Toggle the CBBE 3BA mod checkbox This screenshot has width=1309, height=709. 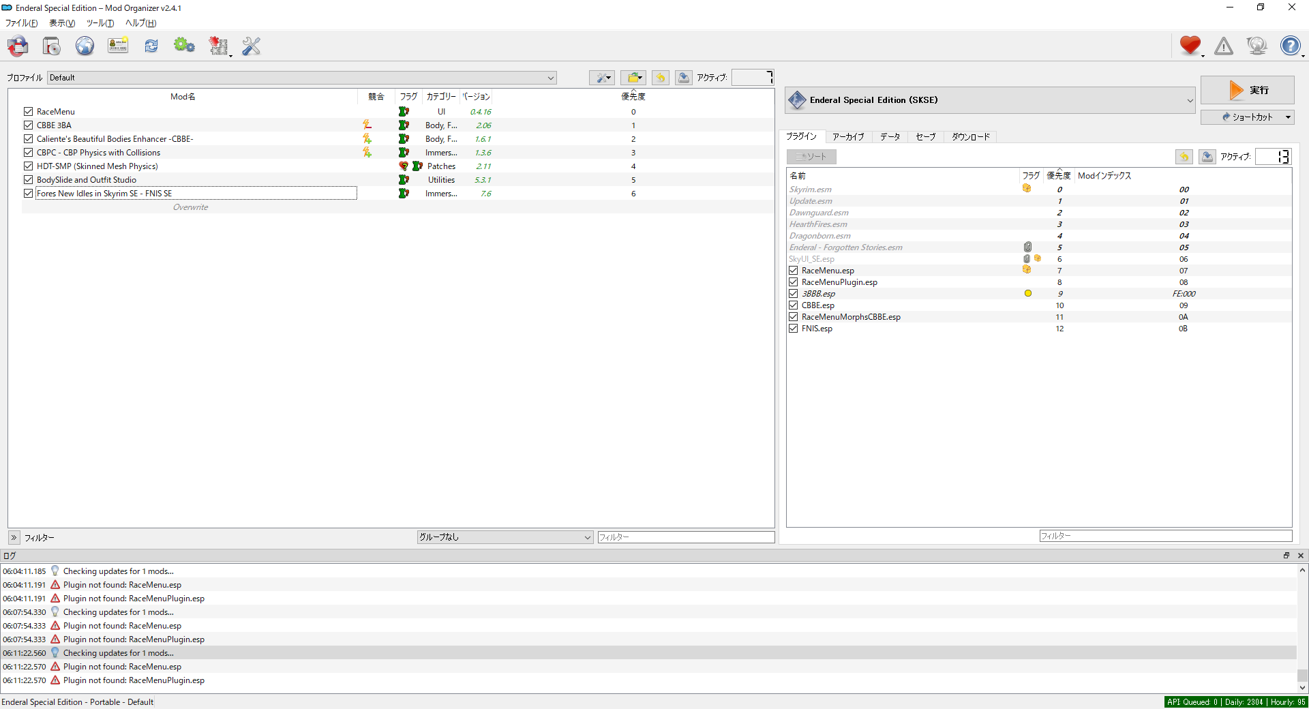tap(28, 125)
